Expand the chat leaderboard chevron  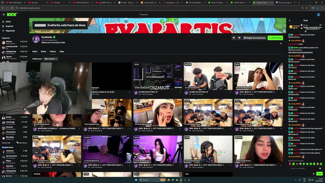pos(305,32)
